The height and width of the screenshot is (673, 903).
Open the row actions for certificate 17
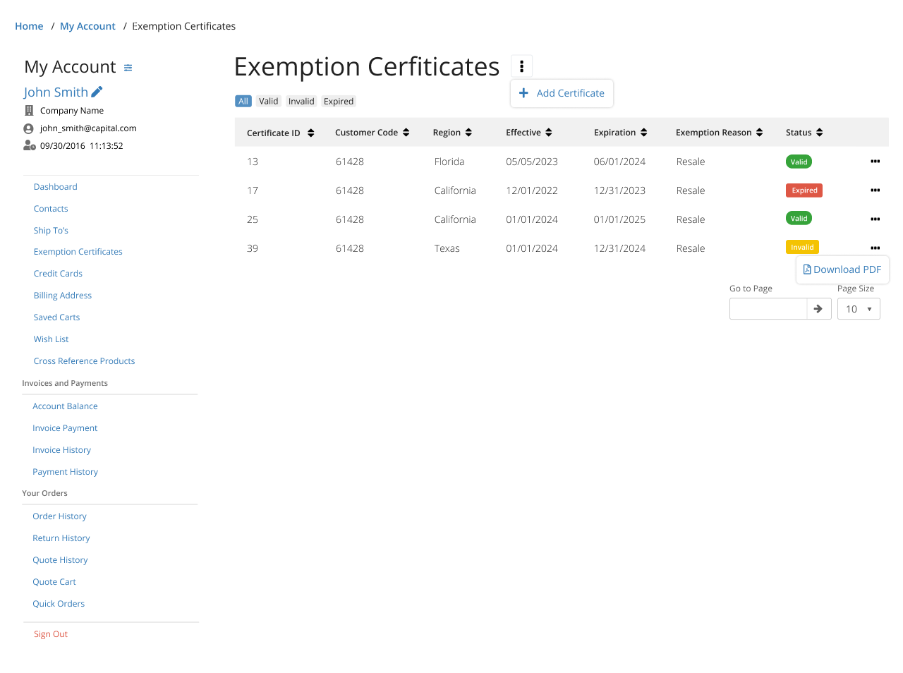click(875, 190)
